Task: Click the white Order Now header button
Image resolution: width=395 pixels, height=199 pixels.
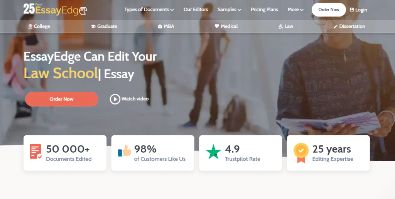Action: (x=329, y=10)
